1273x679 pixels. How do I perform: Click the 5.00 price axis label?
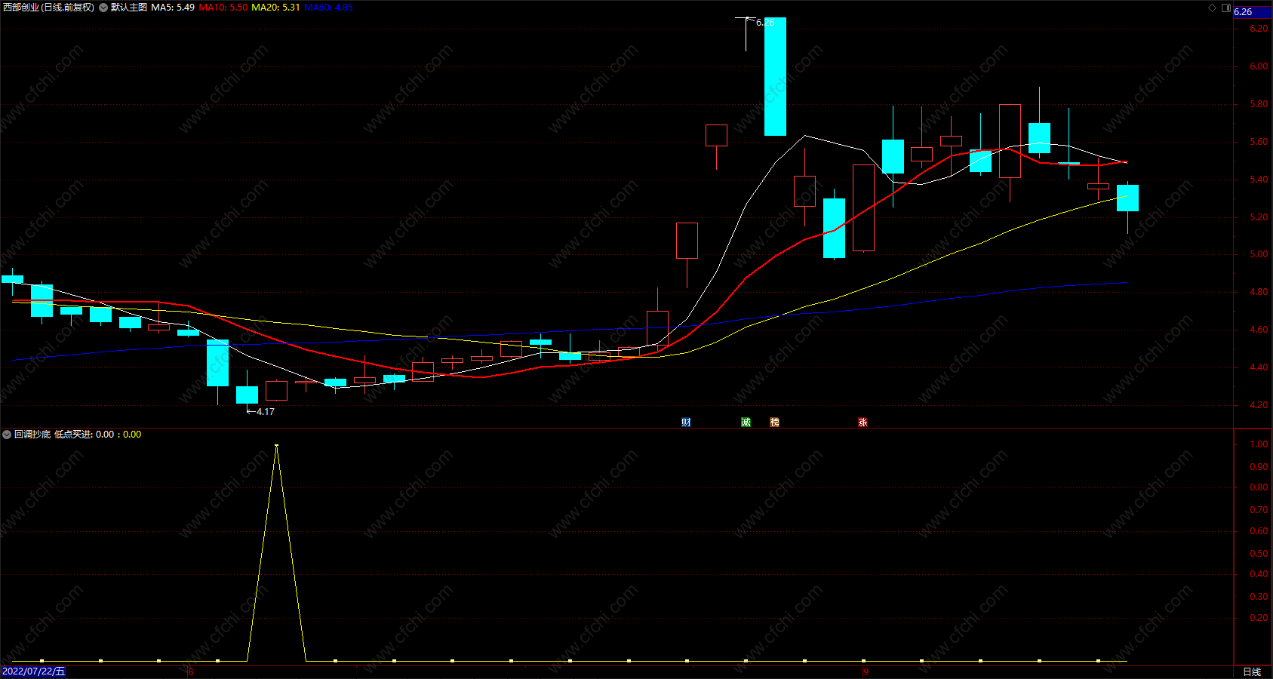pos(1259,255)
